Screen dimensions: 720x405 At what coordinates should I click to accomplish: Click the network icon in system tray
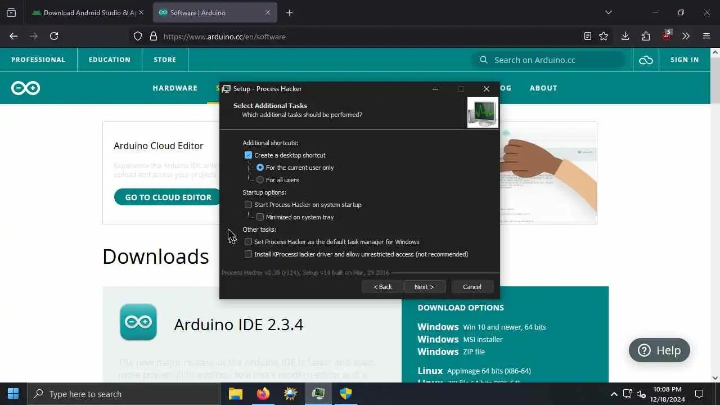(x=628, y=394)
